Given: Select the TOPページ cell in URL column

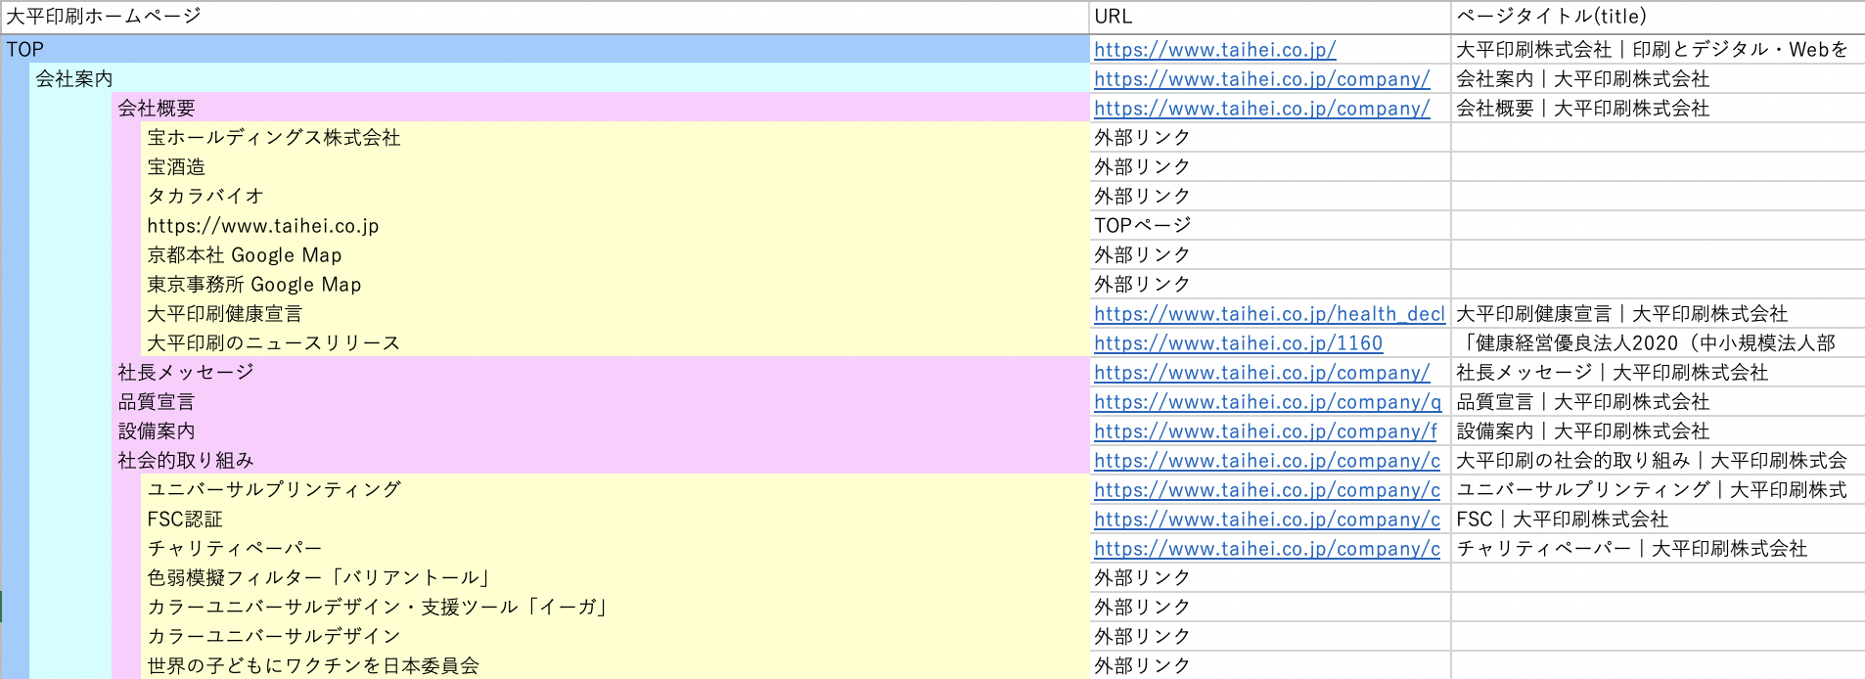Looking at the screenshot, I should pyautogui.click(x=1270, y=225).
